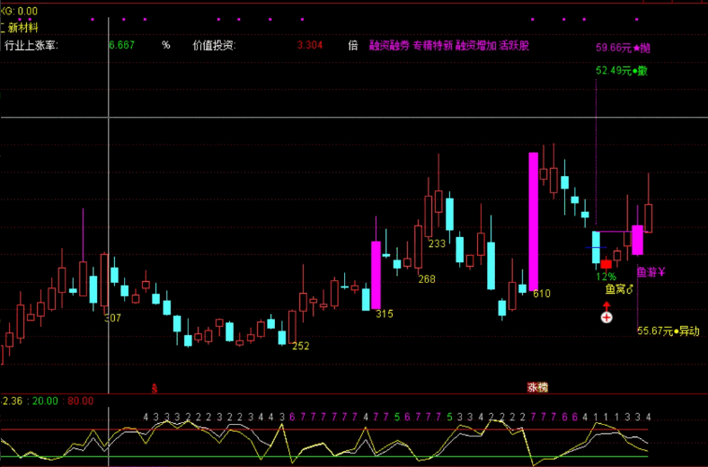This screenshot has width=708, height=467.
Task: Select the 融资增加 tag
Action: [476, 45]
